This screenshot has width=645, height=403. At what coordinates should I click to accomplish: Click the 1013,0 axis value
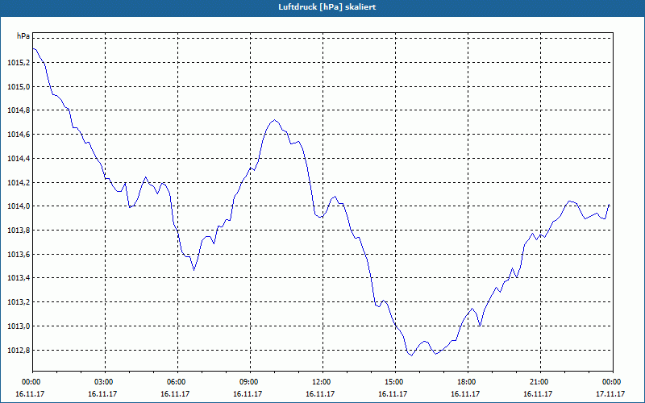(19, 326)
